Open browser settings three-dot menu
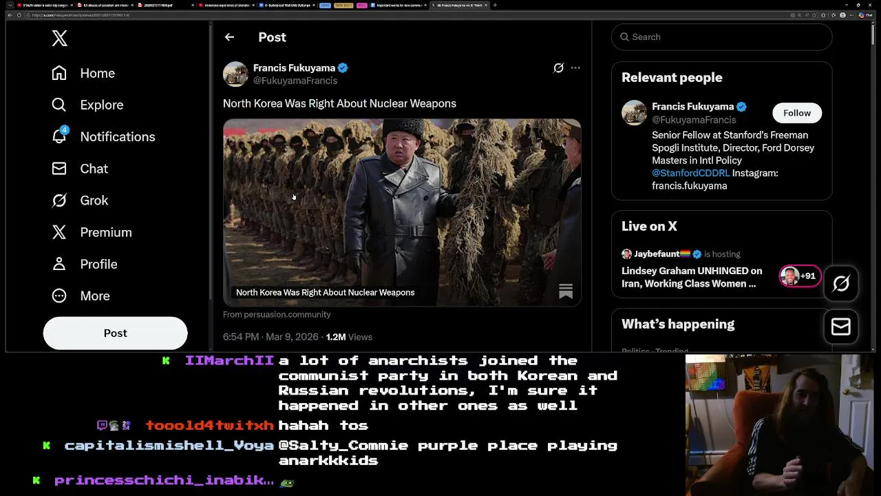881x496 pixels. (x=853, y=14)
